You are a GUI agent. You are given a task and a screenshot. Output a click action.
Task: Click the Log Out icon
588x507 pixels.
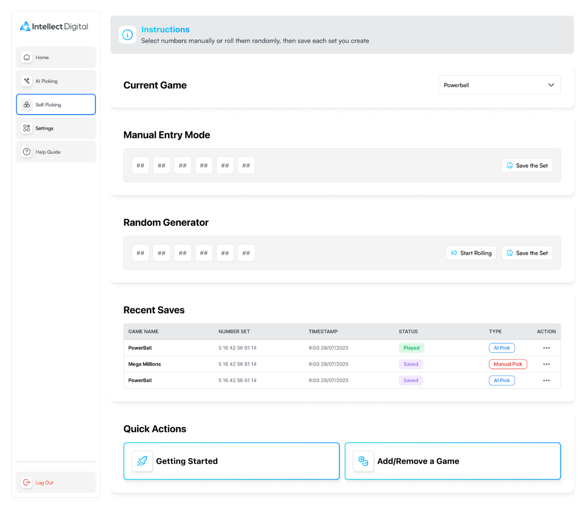tap(27, 482)
